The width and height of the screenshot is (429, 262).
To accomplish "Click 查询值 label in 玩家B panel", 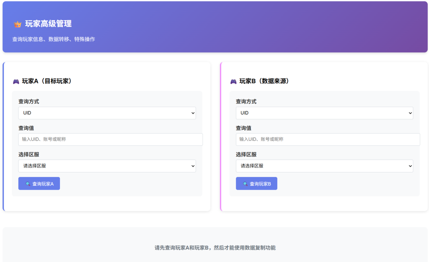I will click(x=243, y=128).
